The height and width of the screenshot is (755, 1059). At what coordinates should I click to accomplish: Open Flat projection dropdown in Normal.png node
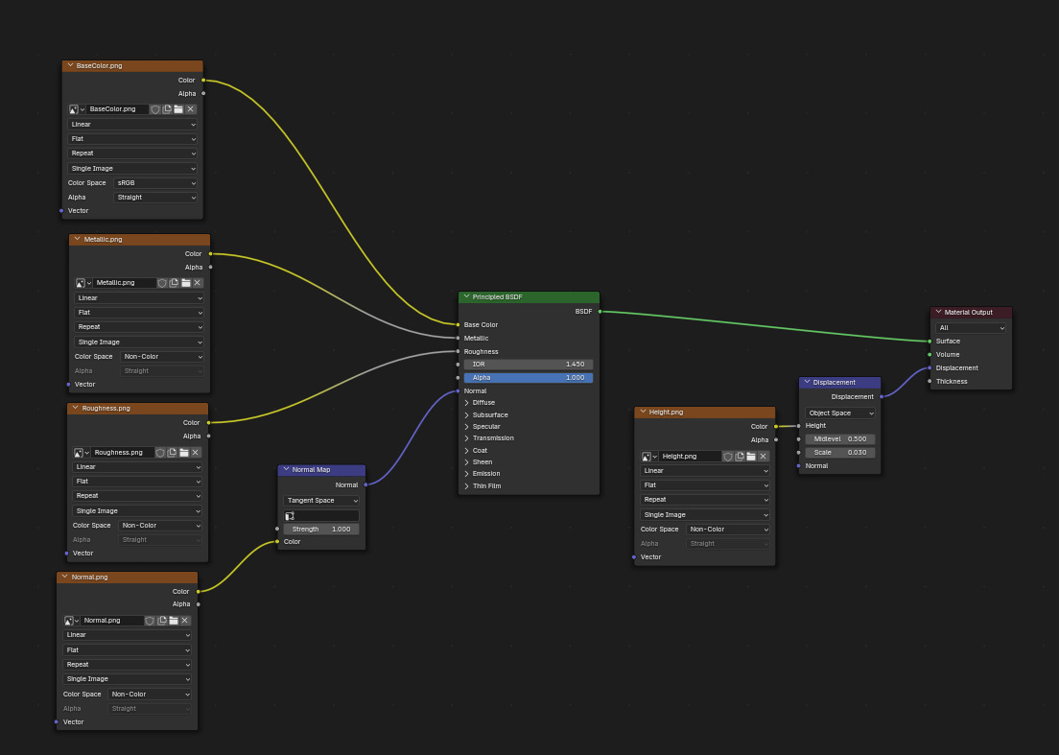click(127, 650)
